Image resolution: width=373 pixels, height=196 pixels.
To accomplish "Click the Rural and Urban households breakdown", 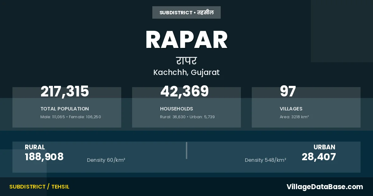I will click(x=187, y=117).
